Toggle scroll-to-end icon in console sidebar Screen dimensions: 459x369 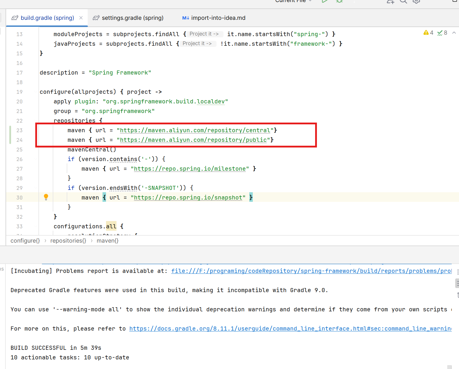pos(458,283)
